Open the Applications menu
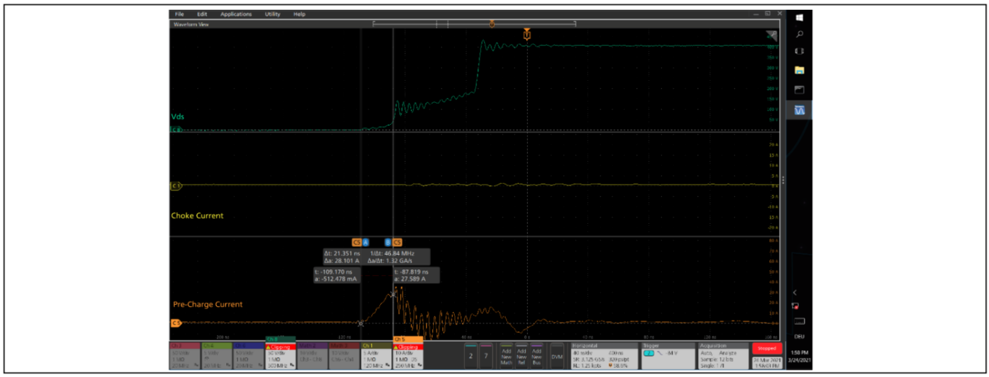The image size is (989, 377). (236, 14)
